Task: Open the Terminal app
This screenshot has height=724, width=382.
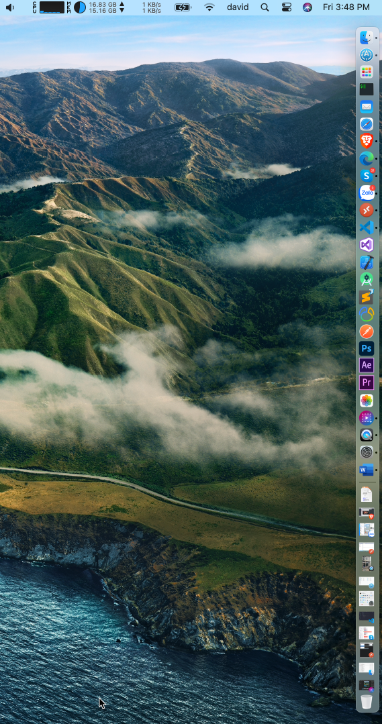Action: click(367, 89)
